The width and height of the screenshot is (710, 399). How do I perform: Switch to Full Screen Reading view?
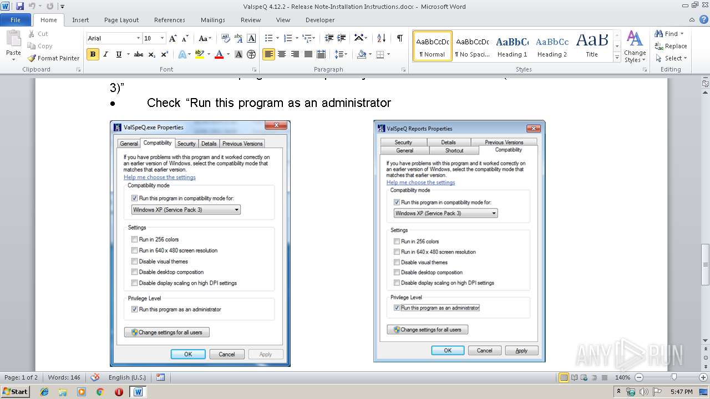point(575,377)
